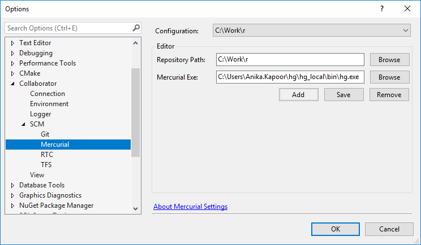This screenshot has height=245, width=421.
Task: Select the TFS settings item
Action: coord(46,165)
